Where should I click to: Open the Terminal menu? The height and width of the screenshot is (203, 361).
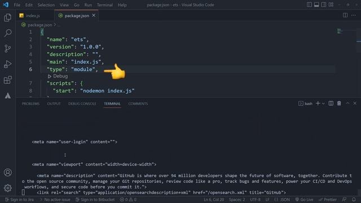105,5
